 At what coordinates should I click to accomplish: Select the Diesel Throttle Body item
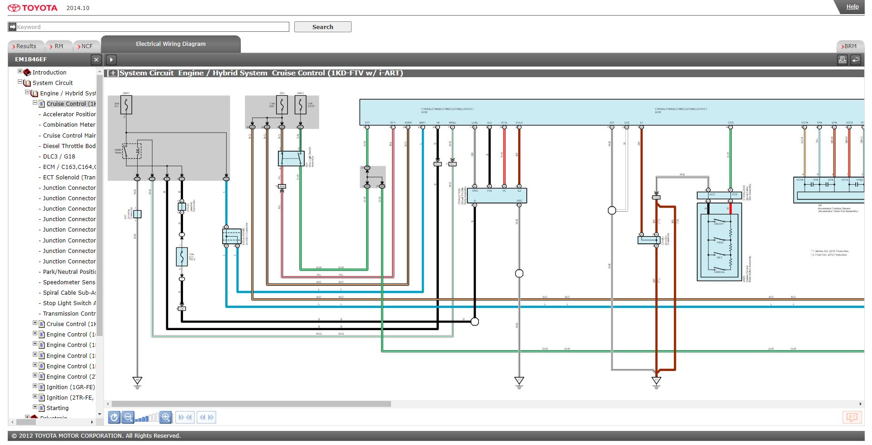[69, 146]
